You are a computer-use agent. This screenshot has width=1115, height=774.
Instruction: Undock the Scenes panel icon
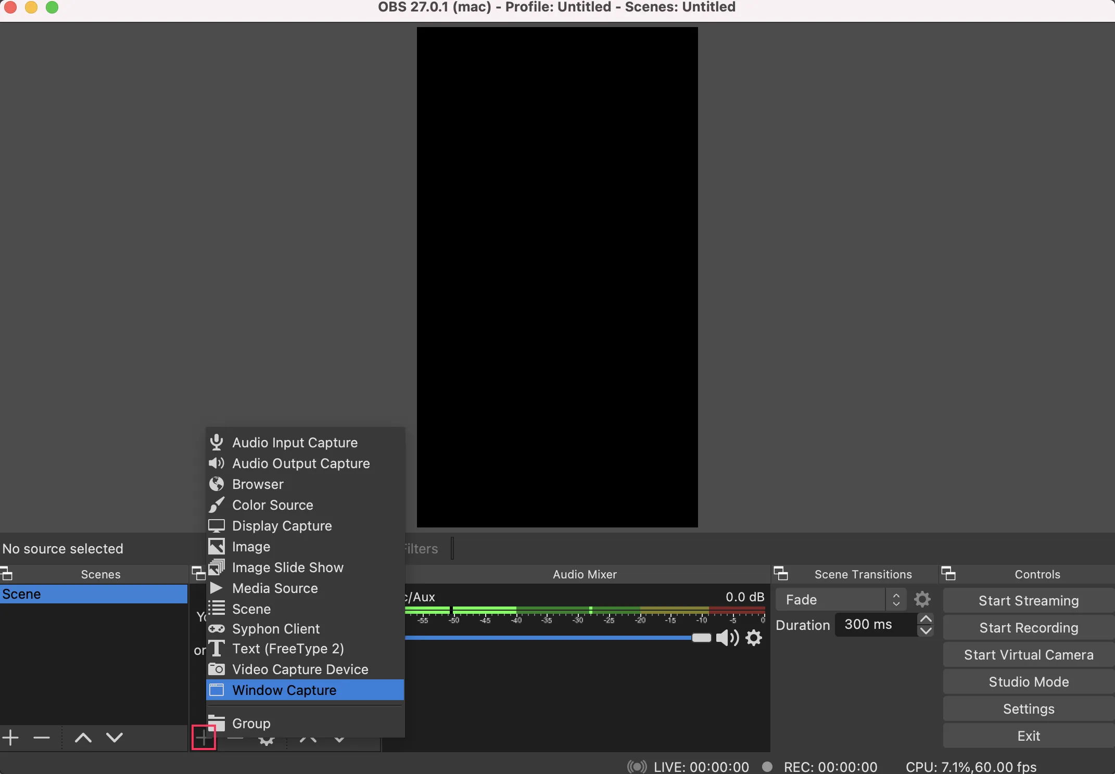tap(6, 574)
